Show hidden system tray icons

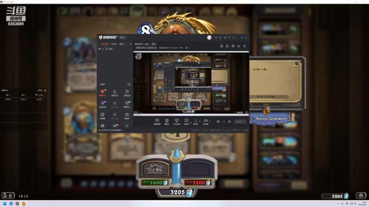[x=339, y=203]
